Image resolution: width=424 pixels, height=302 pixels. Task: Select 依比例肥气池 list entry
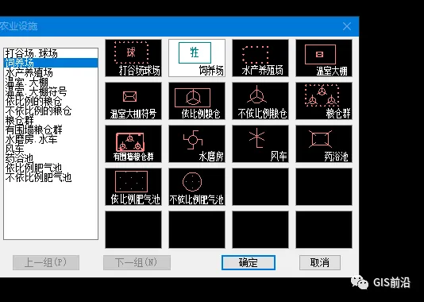click(51, 168)
